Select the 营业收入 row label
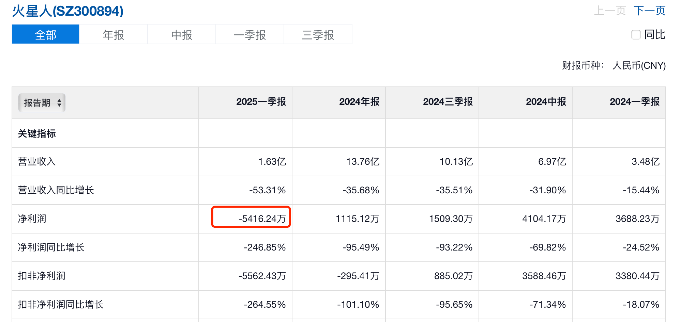Image resolution: width=681 pixels, height=322 pixels. (x=37, y=161)
